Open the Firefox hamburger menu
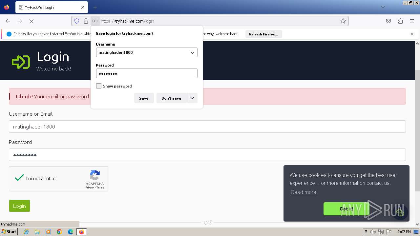 (x=412, y=21)
